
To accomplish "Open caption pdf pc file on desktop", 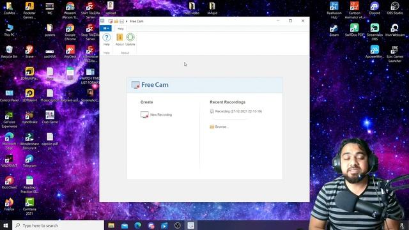I will [50, 141].
